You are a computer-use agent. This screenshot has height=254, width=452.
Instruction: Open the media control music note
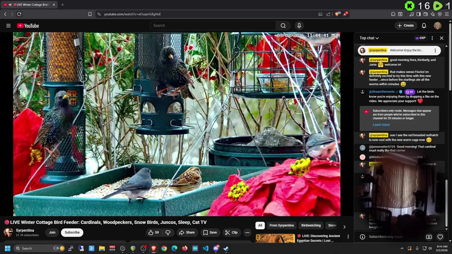(411, 14)
